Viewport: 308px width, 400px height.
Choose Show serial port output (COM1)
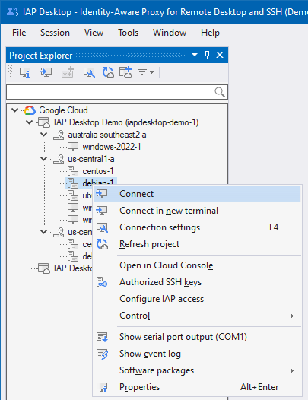tap(197, 337)
